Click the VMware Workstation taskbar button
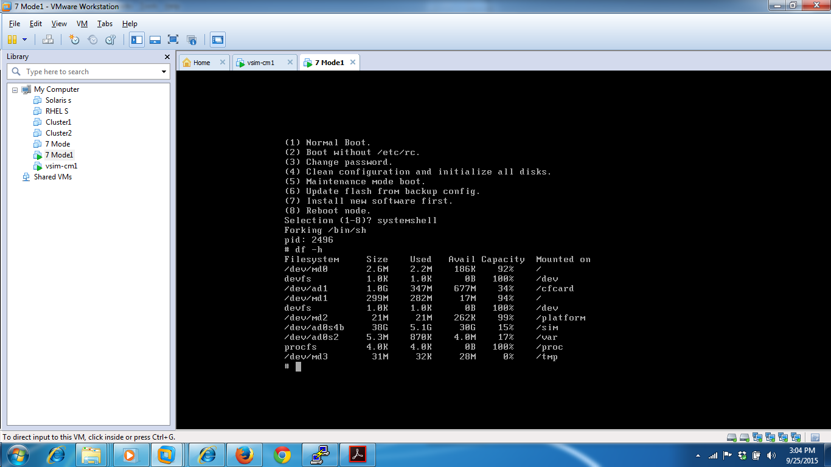The height and width of the screenshot is (467, 831). pyautogui.click(x=167, y=455)
